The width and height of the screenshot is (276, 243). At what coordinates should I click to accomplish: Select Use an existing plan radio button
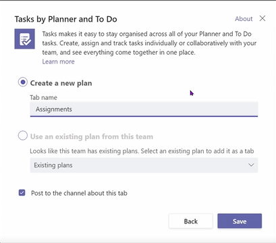(23, 136)
